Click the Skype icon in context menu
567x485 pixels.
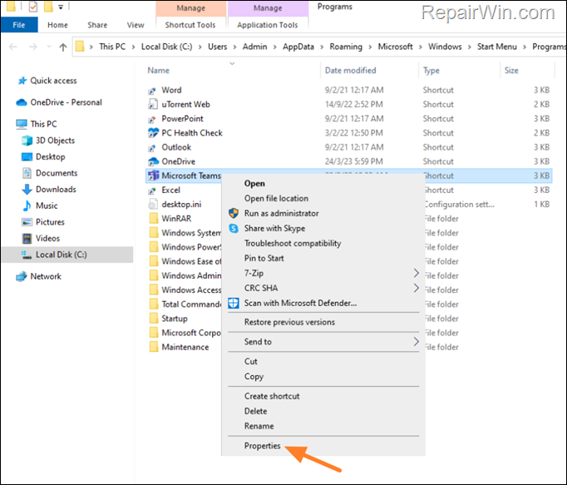[234, 229]
